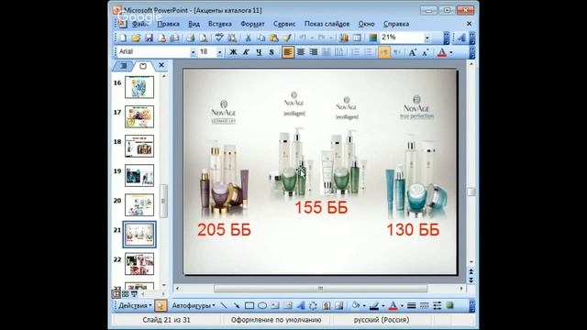Increase font size with the large A icon

[412, 52]
